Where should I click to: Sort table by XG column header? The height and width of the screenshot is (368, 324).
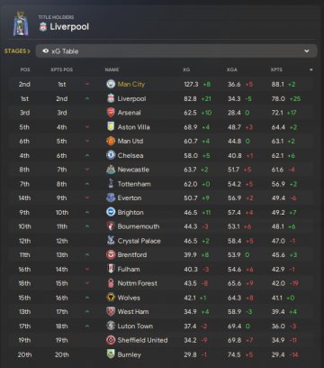(186, 69)
